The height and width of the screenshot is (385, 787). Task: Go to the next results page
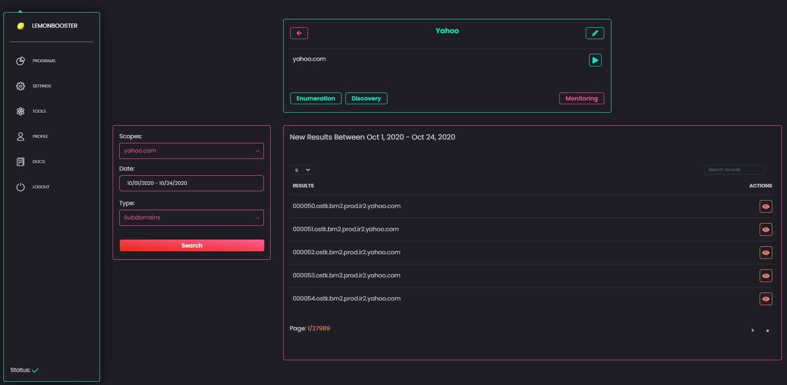click(753, 330)
